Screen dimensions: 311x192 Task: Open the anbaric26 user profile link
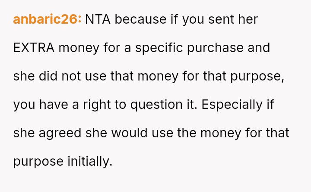point(47,19)
